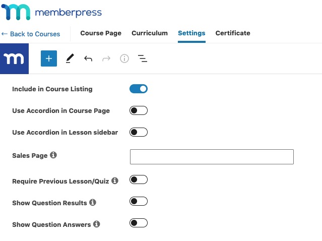This screenshot has width=322, height=241.
Task: Open the Certificate tab
Action: [233, 33]
